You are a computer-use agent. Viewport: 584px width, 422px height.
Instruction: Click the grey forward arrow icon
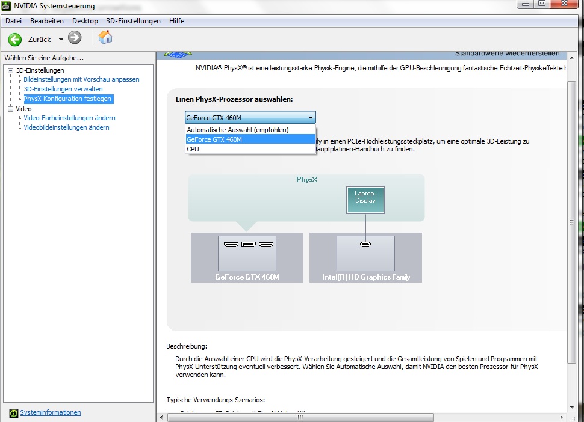tap(75, 37)
